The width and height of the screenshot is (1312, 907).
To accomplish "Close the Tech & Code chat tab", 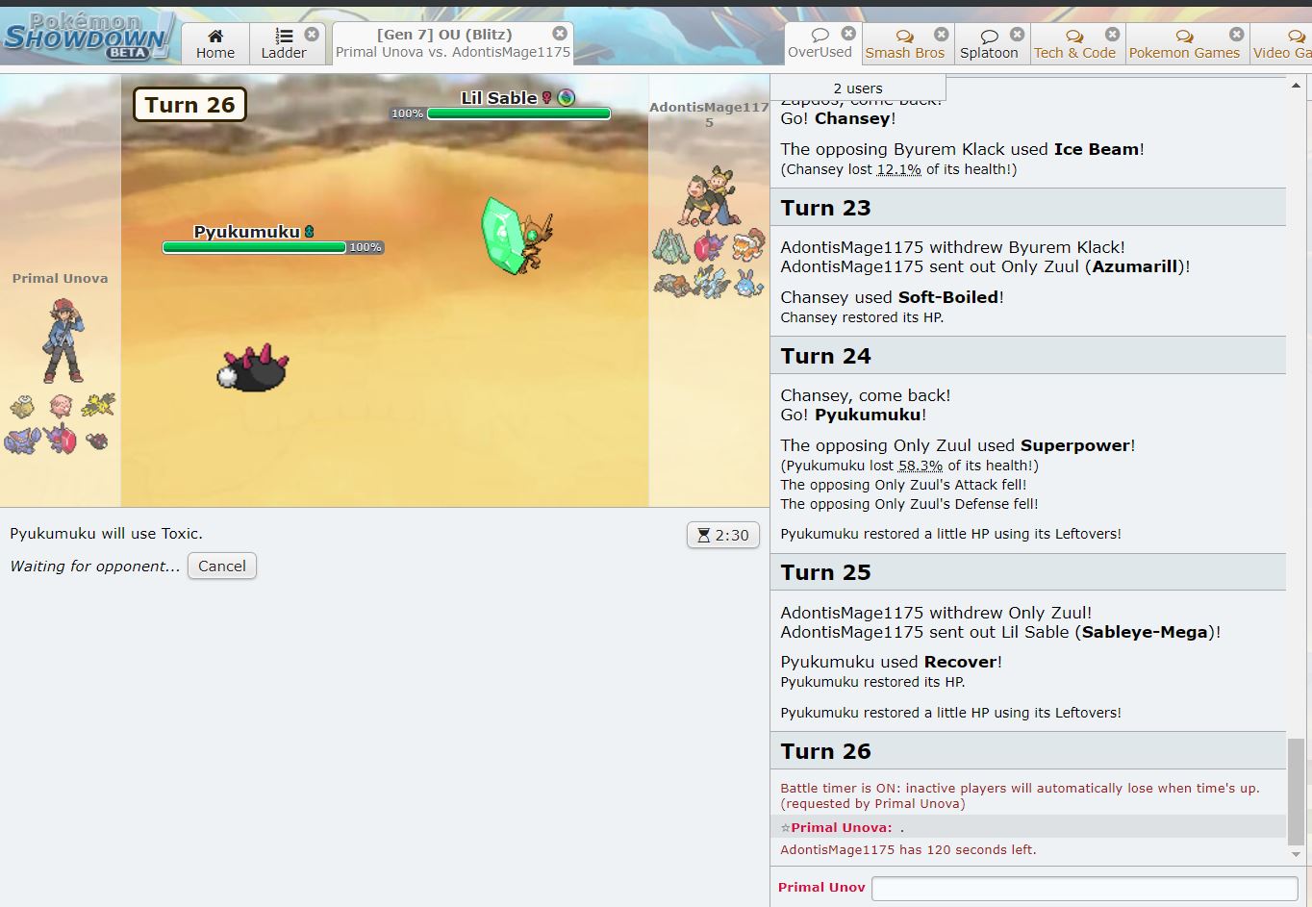I will point(1112,34).
